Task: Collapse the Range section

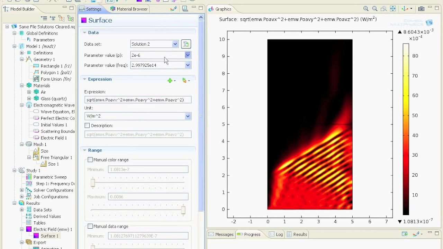Action: [84, 150]
